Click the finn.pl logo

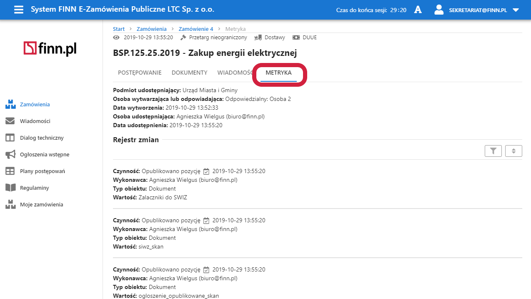point(50,49)
